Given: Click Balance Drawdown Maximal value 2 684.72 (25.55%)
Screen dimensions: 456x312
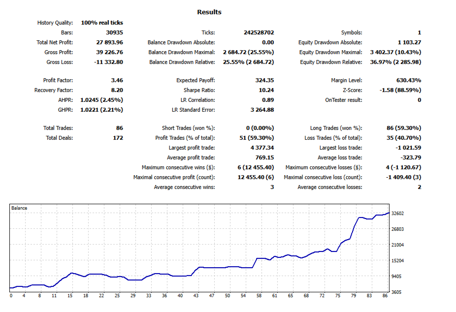Looking at the screenshot, I should click(x=248, y=52).
